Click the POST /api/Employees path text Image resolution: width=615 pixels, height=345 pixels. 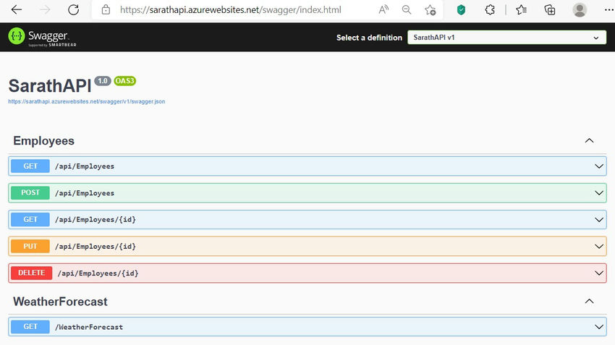pos(85,193)
